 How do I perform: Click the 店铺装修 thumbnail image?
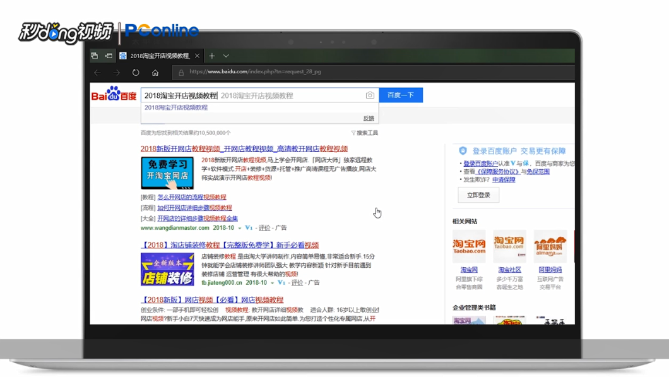coord(167,270)
